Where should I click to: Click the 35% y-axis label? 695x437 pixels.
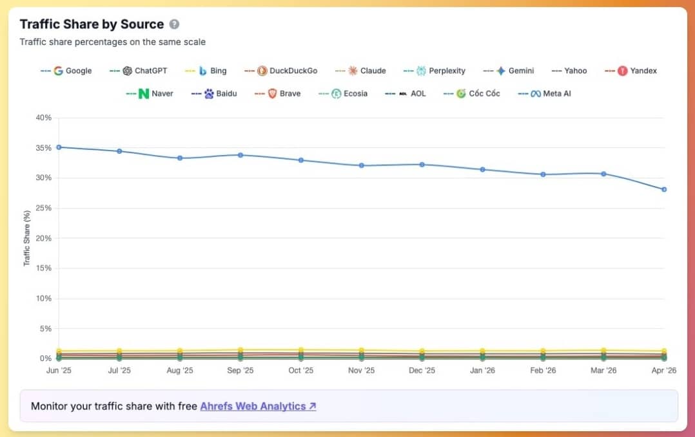(x=43, y=148)
